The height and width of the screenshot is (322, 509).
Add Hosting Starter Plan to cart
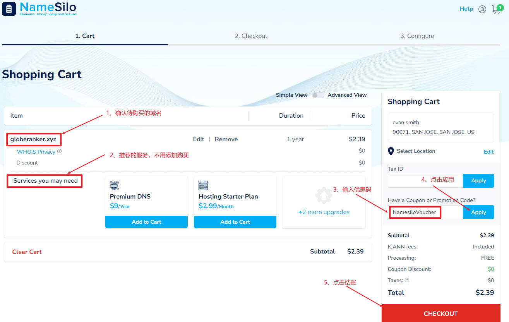point(235,222)
